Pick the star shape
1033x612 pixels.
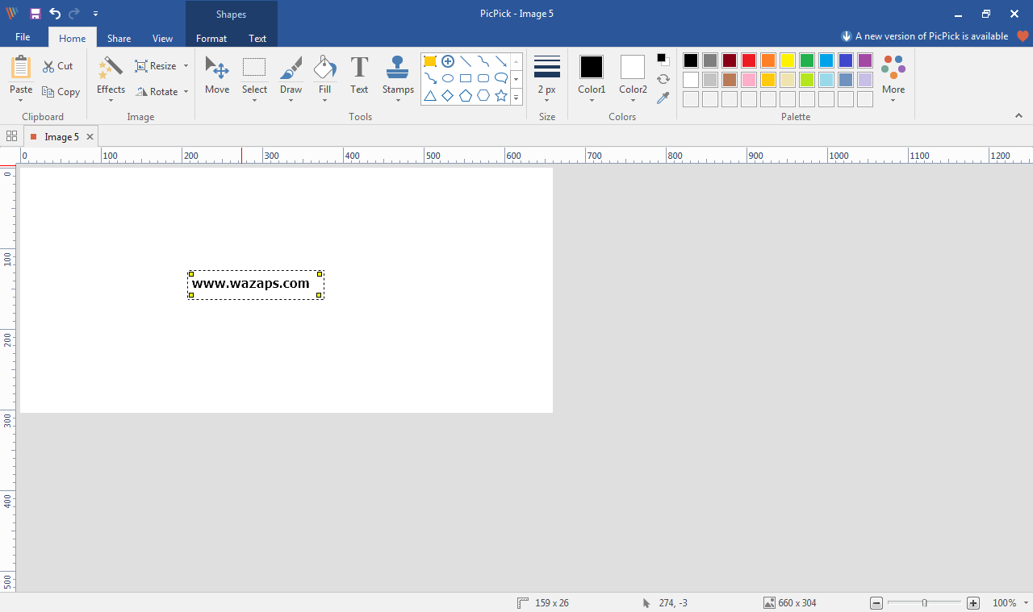501,96
